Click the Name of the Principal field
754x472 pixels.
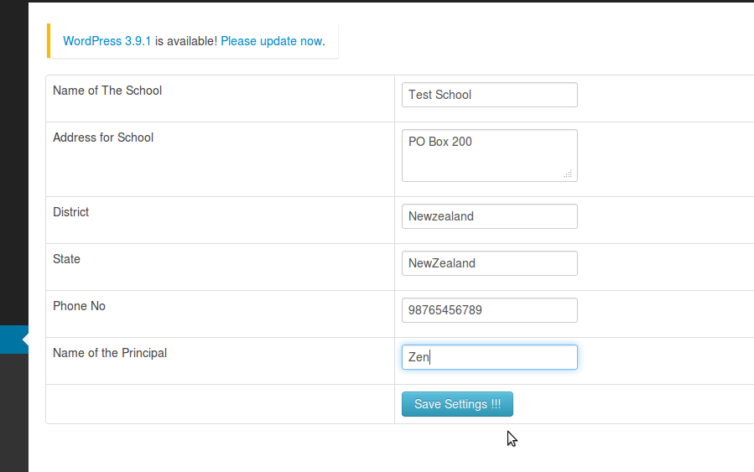[489, 357]
